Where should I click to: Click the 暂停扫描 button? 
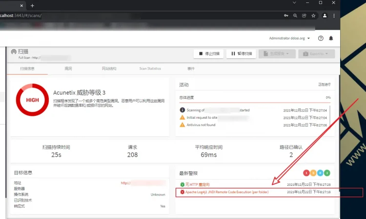(x=241, y=54)
